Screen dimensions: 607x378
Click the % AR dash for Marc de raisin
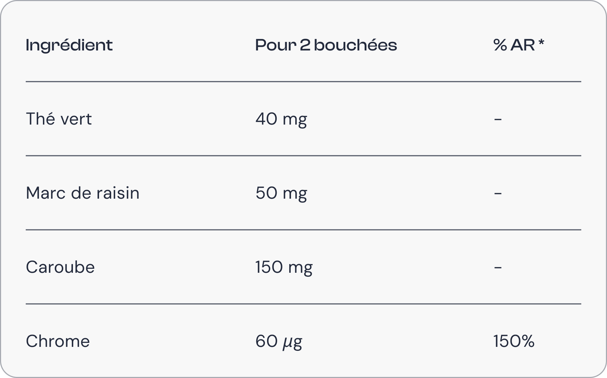[x=498, y=193]
